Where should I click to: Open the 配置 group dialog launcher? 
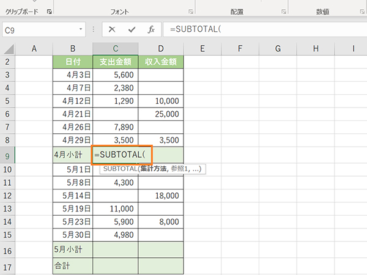click(282, 12)
